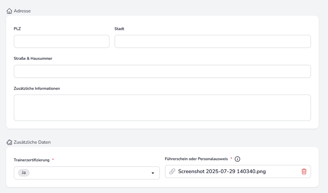This screenshot has height=193, width=328.
Task: Focus the Straße & Hausummer input
Action: coord(162,71)
